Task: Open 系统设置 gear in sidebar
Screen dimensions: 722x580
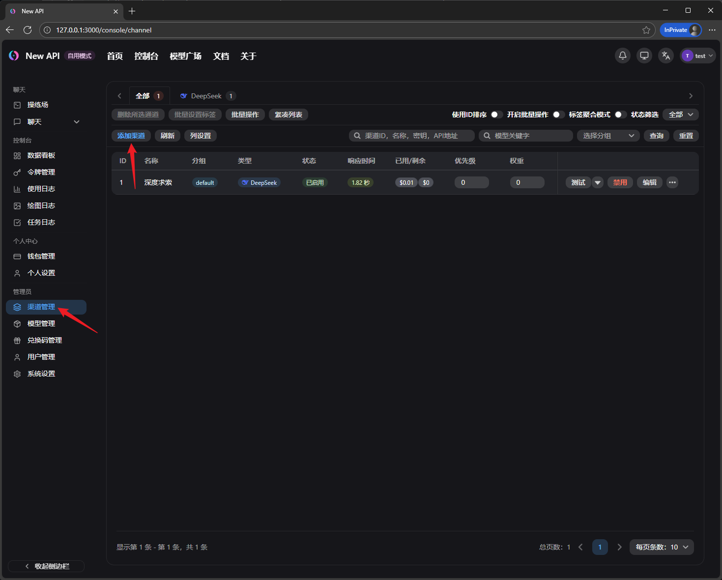Action: (17, 374)
